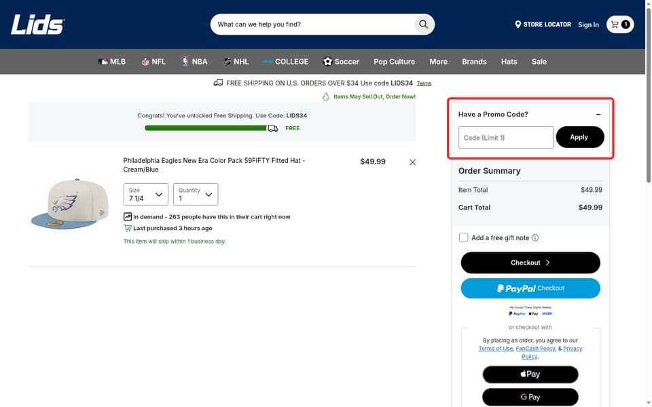Click the NHL logo icon
This screenshot has height=407, width=652.
(227, 62)
